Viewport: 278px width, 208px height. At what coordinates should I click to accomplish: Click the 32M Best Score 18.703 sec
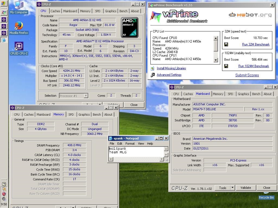click(x=260, y=38)
